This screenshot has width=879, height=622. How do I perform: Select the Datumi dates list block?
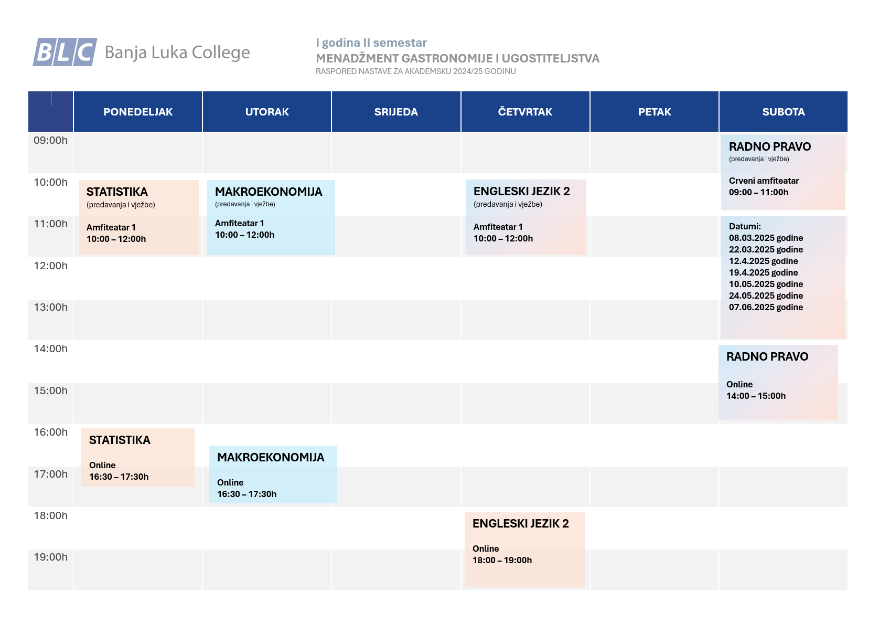783,277
